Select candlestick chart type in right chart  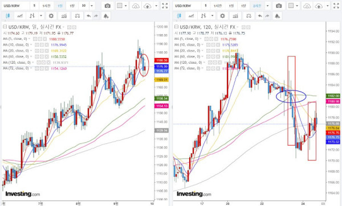click(179, 16)
